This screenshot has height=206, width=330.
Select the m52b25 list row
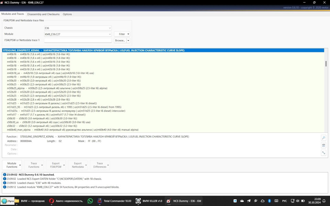(163, 96)
